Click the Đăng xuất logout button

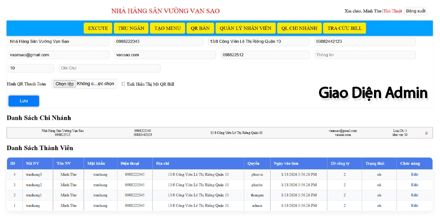[415, 11]
